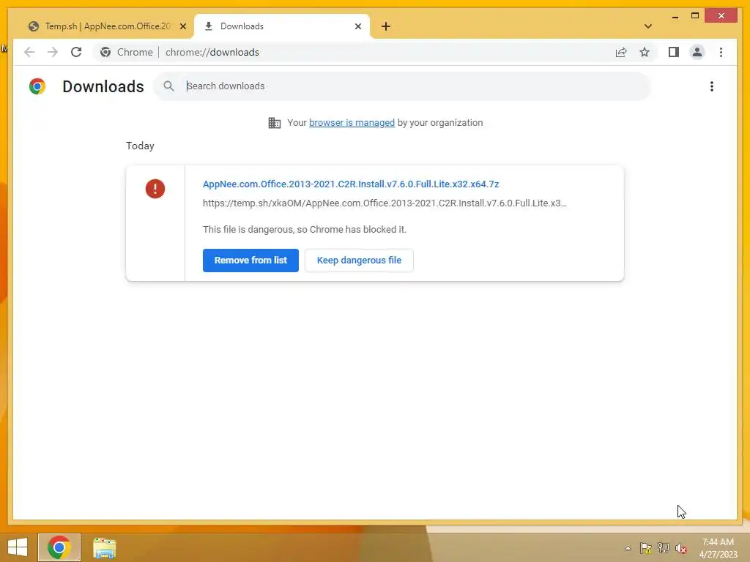Open the profile avatar menu
This screenshot has height=562, width=750.
click(x=697, y=52)
